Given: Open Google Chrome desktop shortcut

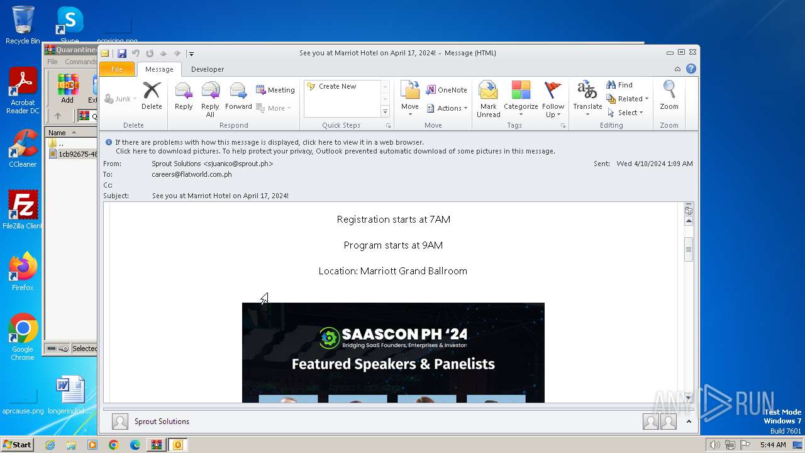Looking at the screenshot, I should 23,337.
